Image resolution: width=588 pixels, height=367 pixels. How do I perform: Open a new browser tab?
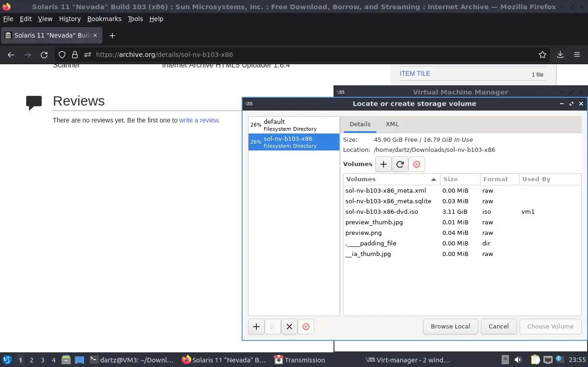click(112, 35)
